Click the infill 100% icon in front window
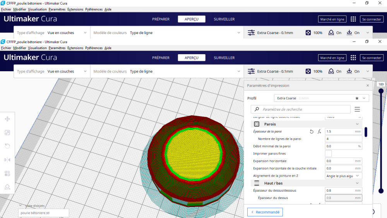 (308, 71)
